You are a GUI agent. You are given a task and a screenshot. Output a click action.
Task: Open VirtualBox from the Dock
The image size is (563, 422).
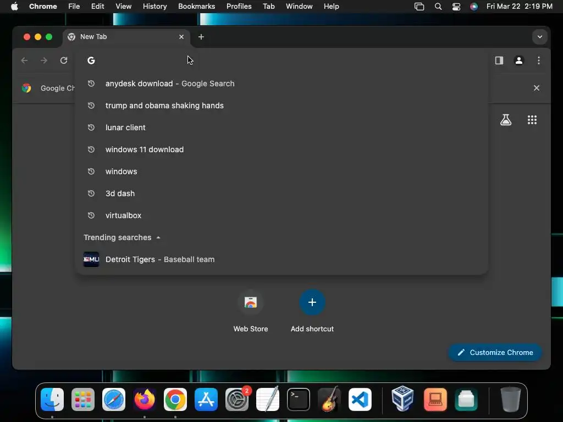[x=402, y=399]
